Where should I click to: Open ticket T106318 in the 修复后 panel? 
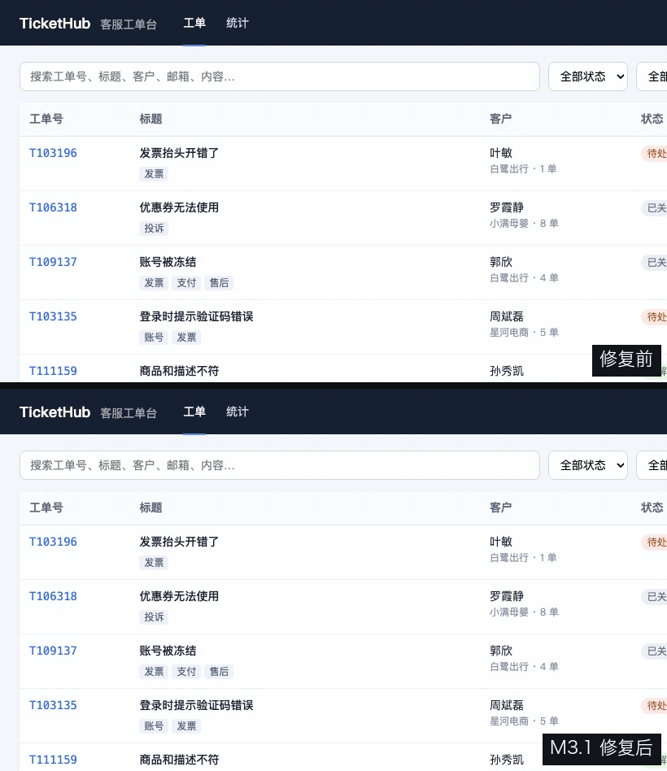tap(53, 596)
